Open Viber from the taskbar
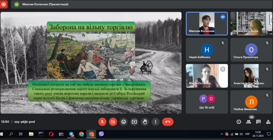 (101, 134)
